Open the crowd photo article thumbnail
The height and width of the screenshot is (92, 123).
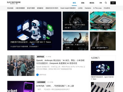pos(21,66)
